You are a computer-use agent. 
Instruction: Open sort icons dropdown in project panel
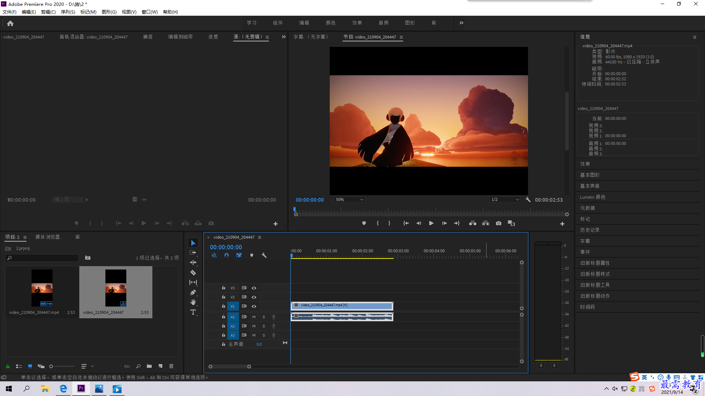[87, 366]
